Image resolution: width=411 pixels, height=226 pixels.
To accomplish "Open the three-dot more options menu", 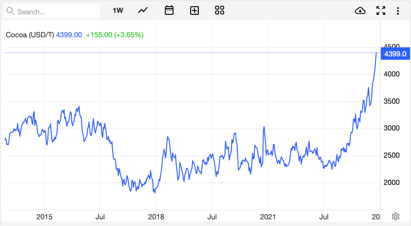I will pyautogui.click(x=398, y=11).
